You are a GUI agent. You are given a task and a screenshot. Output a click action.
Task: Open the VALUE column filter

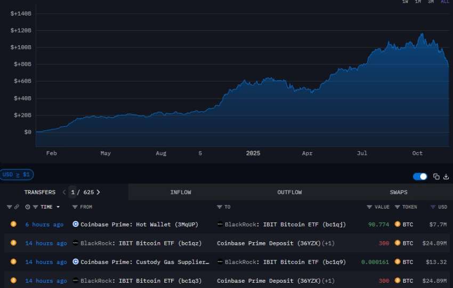(x=369, y=207)
